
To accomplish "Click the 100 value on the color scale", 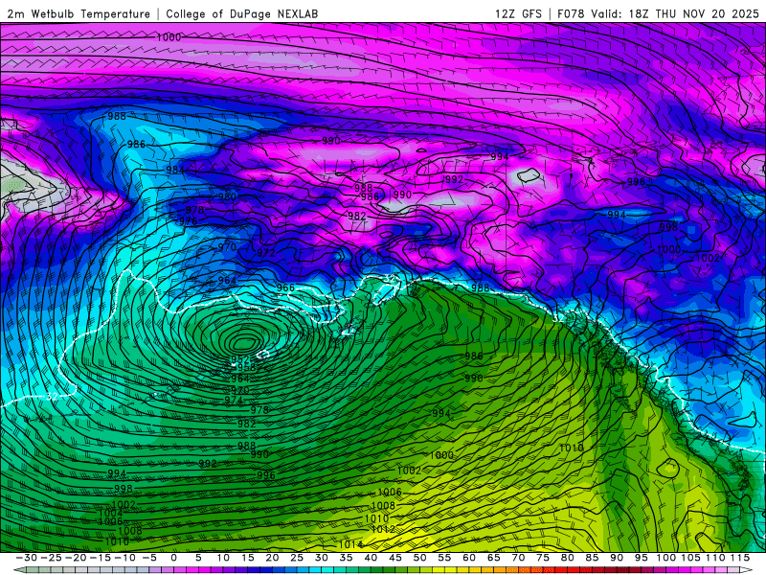I will tap(665, 558).
